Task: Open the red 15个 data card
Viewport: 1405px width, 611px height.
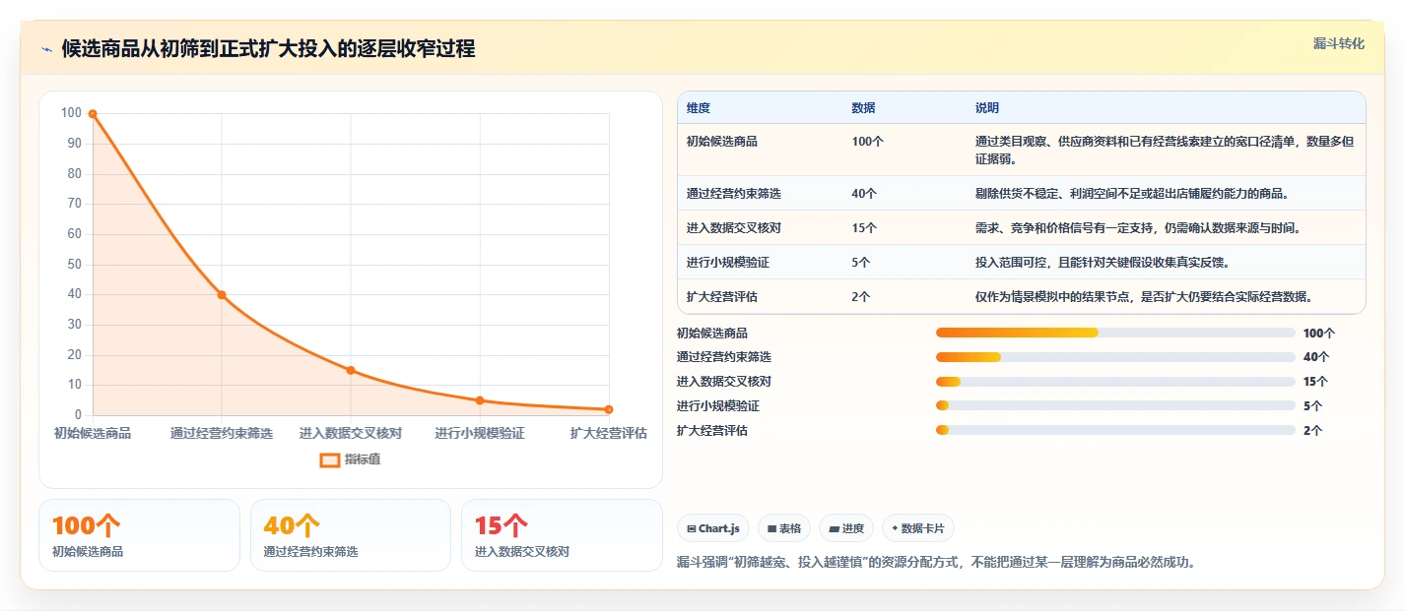Action: click(x=562, y=535)
